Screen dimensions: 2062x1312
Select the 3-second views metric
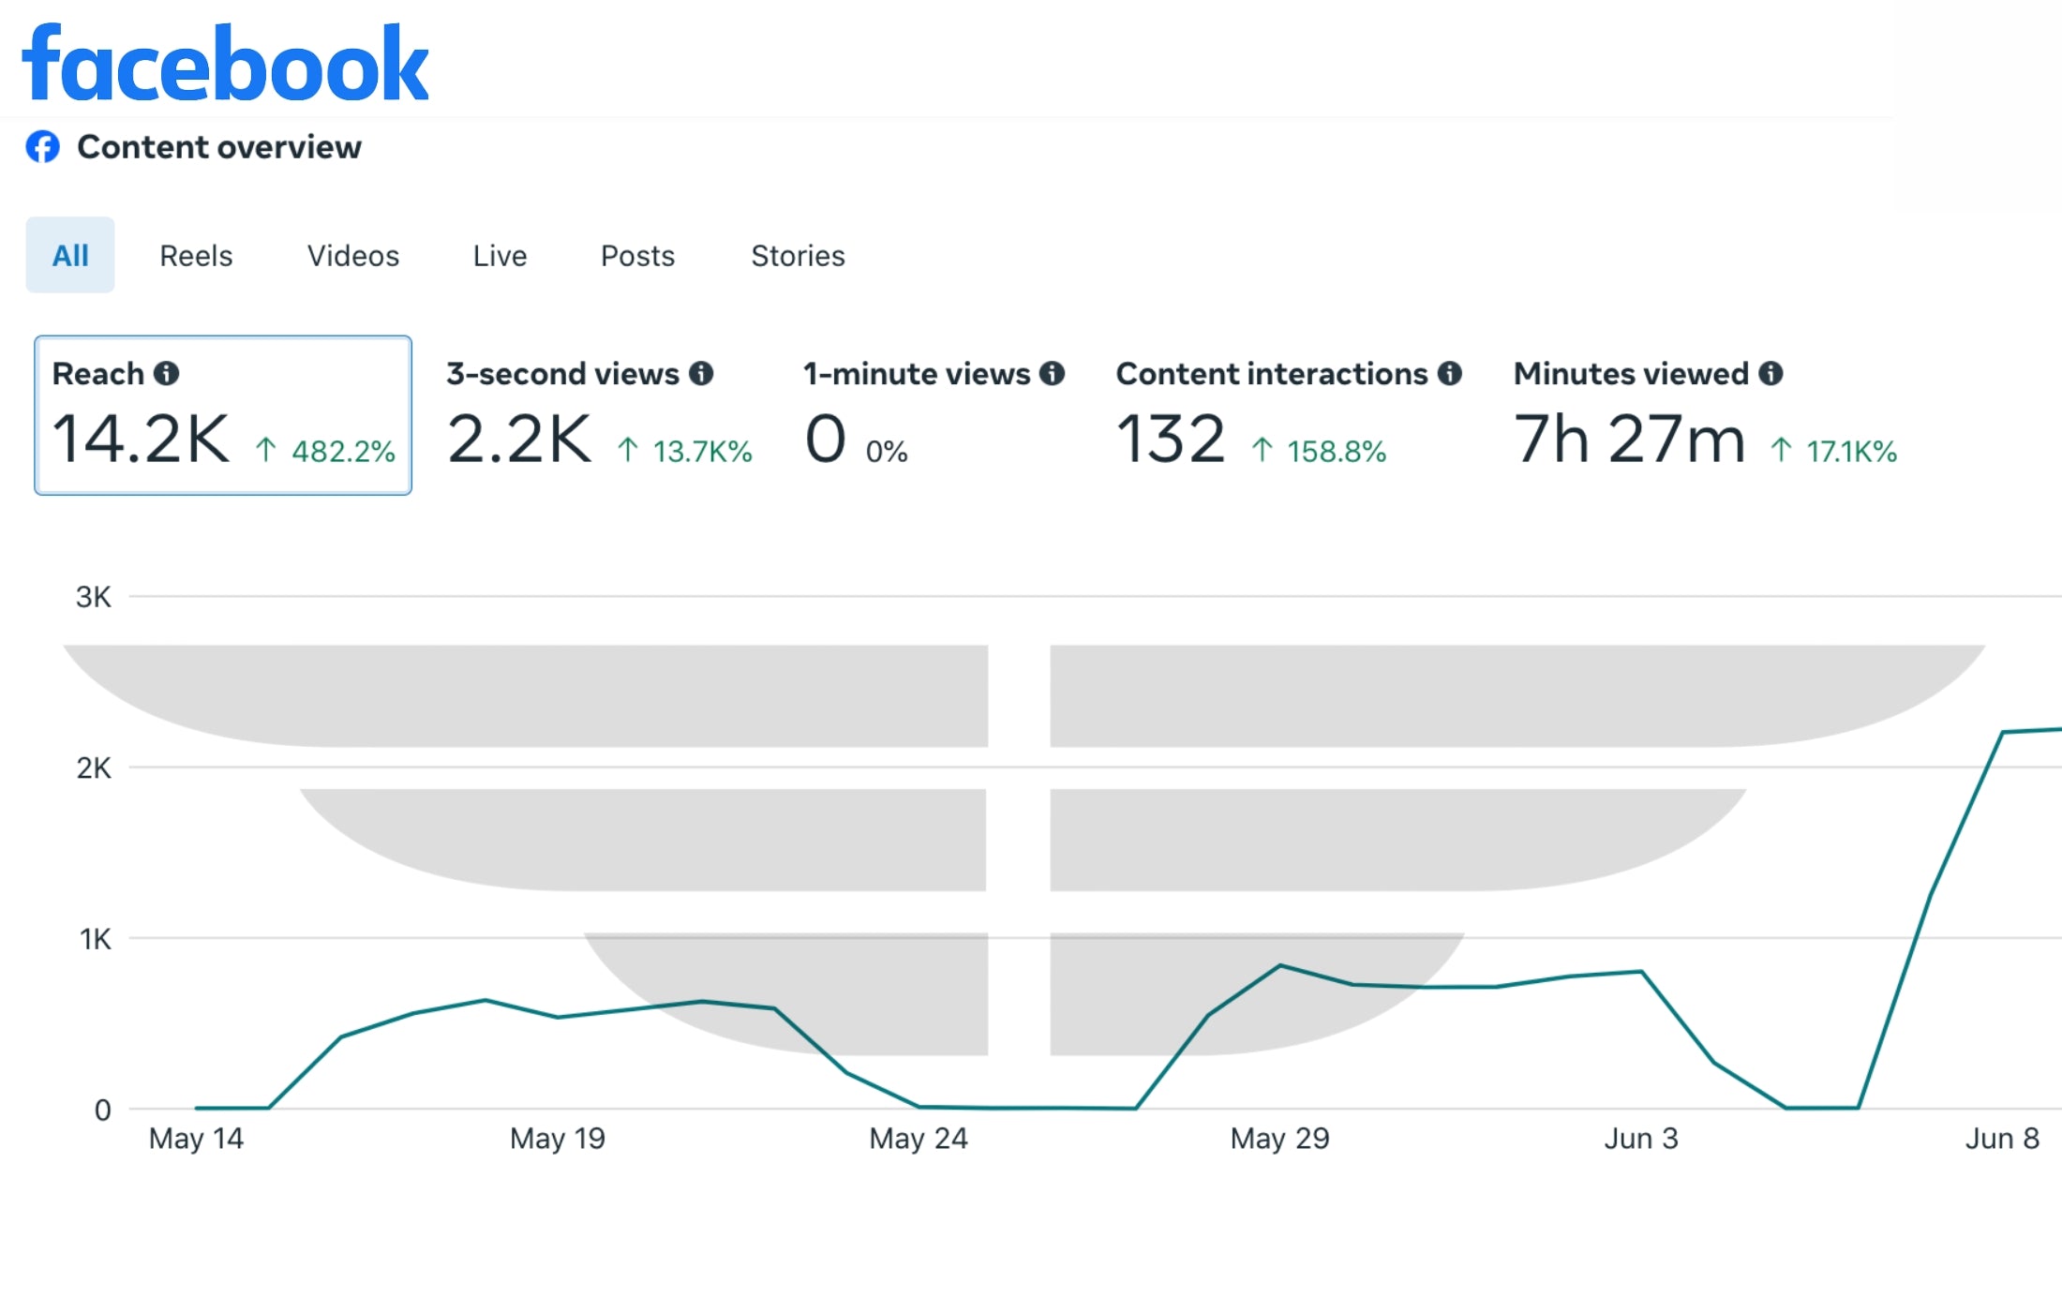tap(600, 415)
